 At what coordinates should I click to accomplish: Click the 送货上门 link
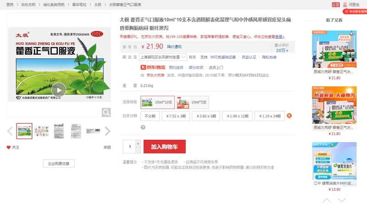click(x=216, y=67)
